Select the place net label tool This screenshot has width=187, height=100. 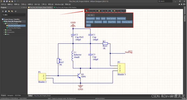(102, 11)
